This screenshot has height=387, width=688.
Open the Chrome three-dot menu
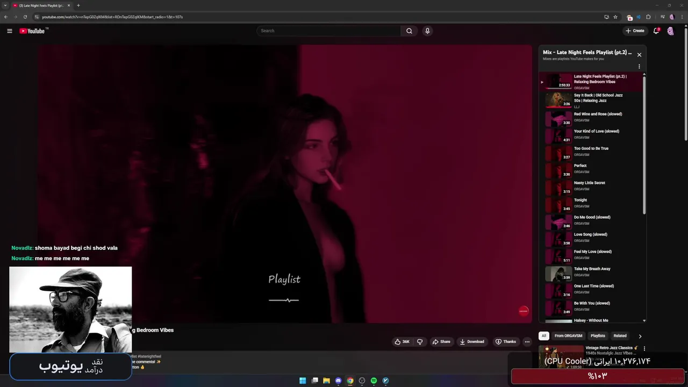pos(682,17)
